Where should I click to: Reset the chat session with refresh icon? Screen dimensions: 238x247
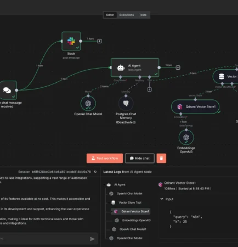[95, 172]
